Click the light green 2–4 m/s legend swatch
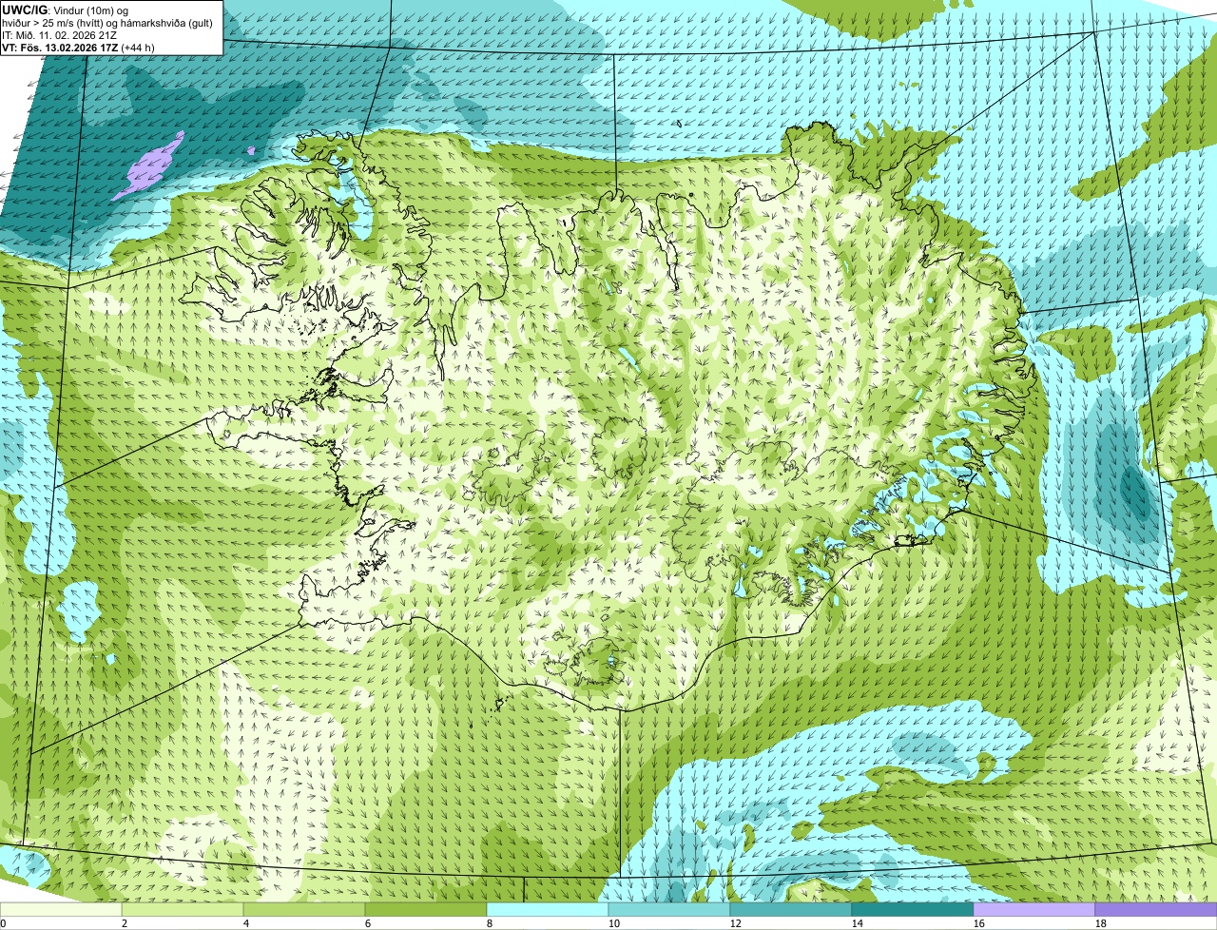 (x=183, y=910)
